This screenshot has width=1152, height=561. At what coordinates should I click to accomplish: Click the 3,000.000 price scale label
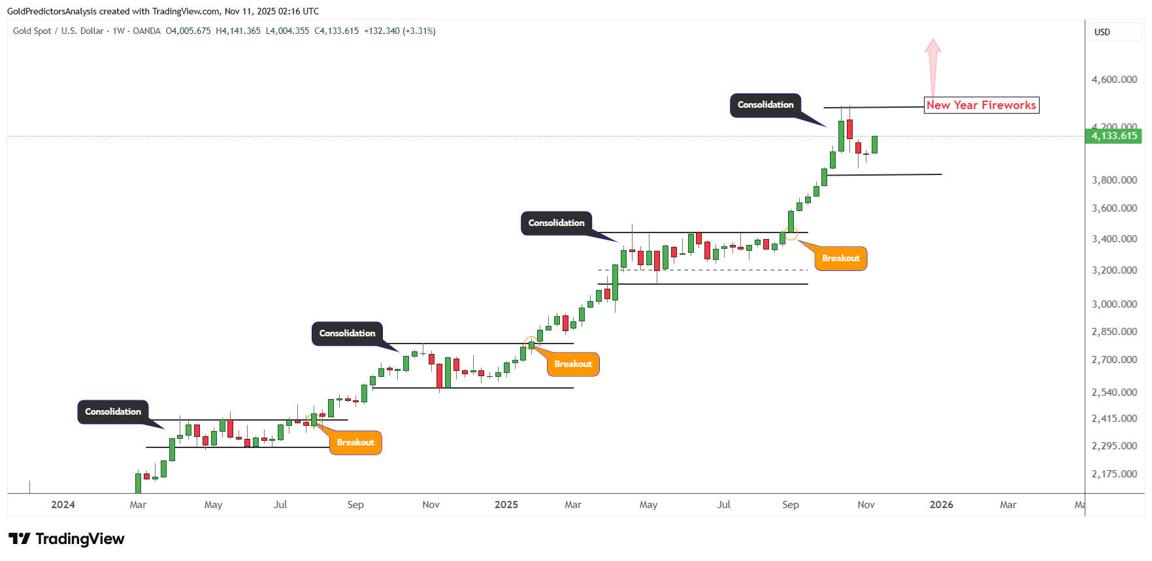click(1114, 304)
